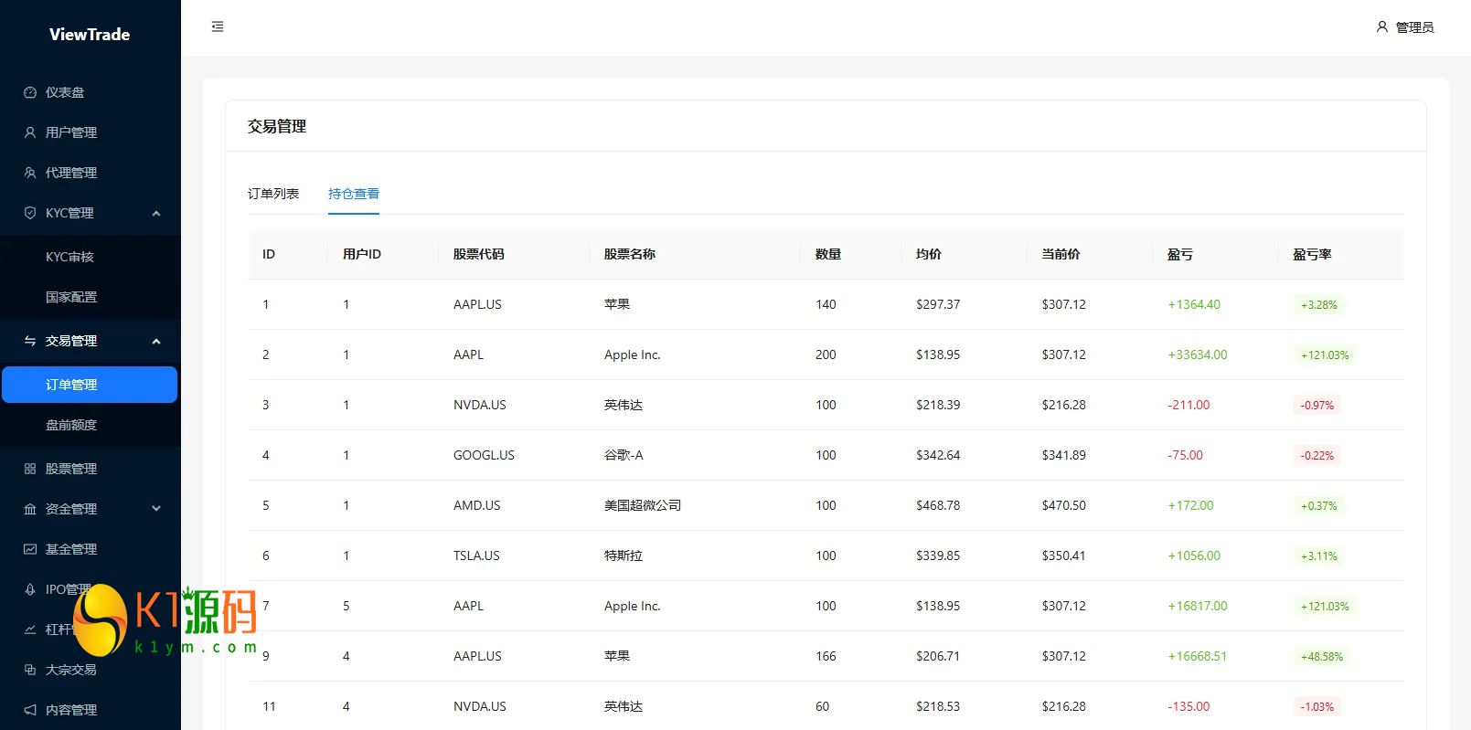Image resolution: width=1471 pixels, height=730 pixels.
Task: Open the KYC审核 submenu item
Action: (x=91, y=257)
